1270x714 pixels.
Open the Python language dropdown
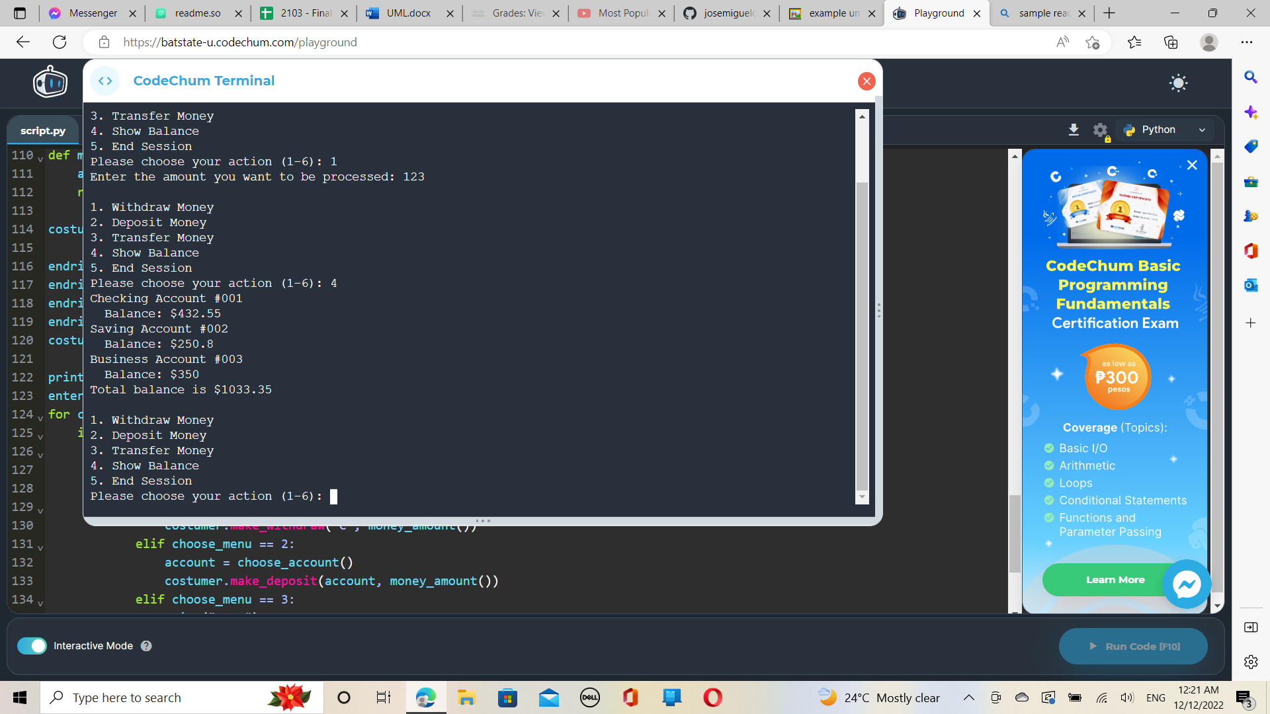(x=1164, y=130)
